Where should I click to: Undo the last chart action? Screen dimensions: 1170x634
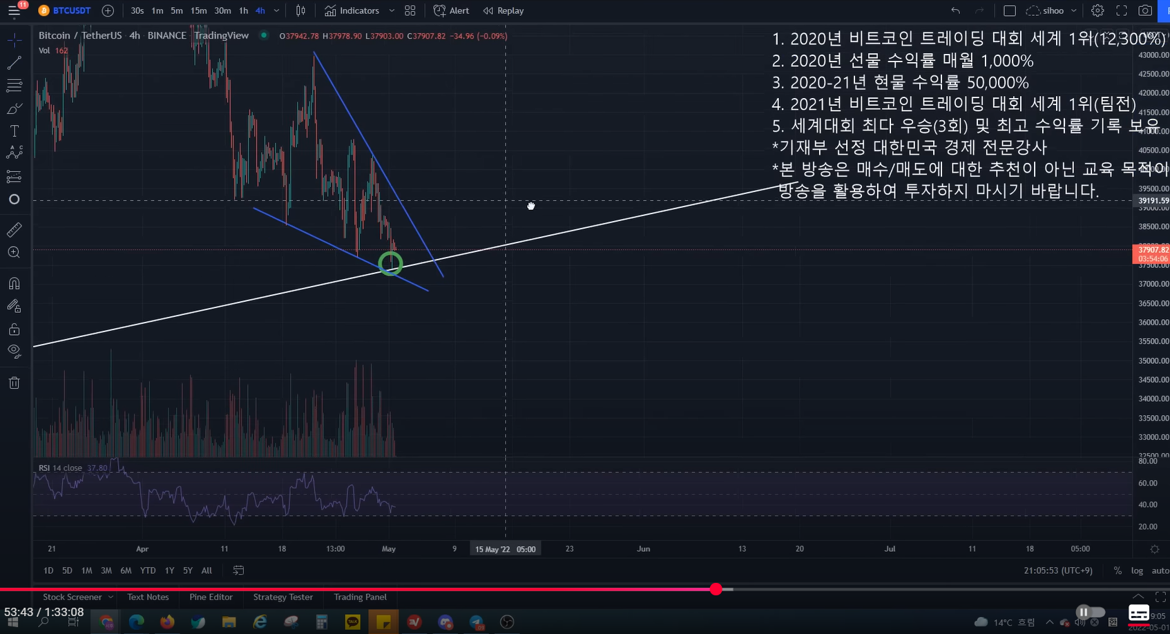(x=955, y=11)
